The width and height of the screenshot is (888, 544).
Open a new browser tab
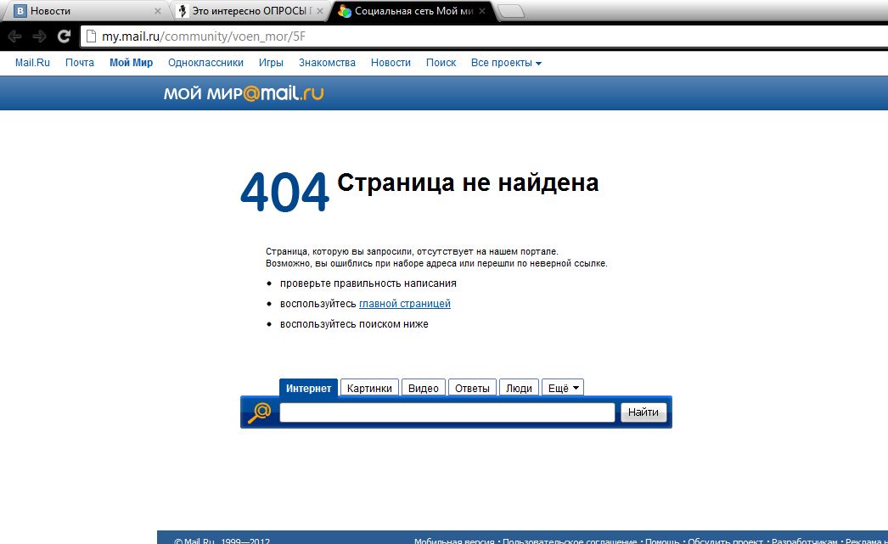coord(510,12)
